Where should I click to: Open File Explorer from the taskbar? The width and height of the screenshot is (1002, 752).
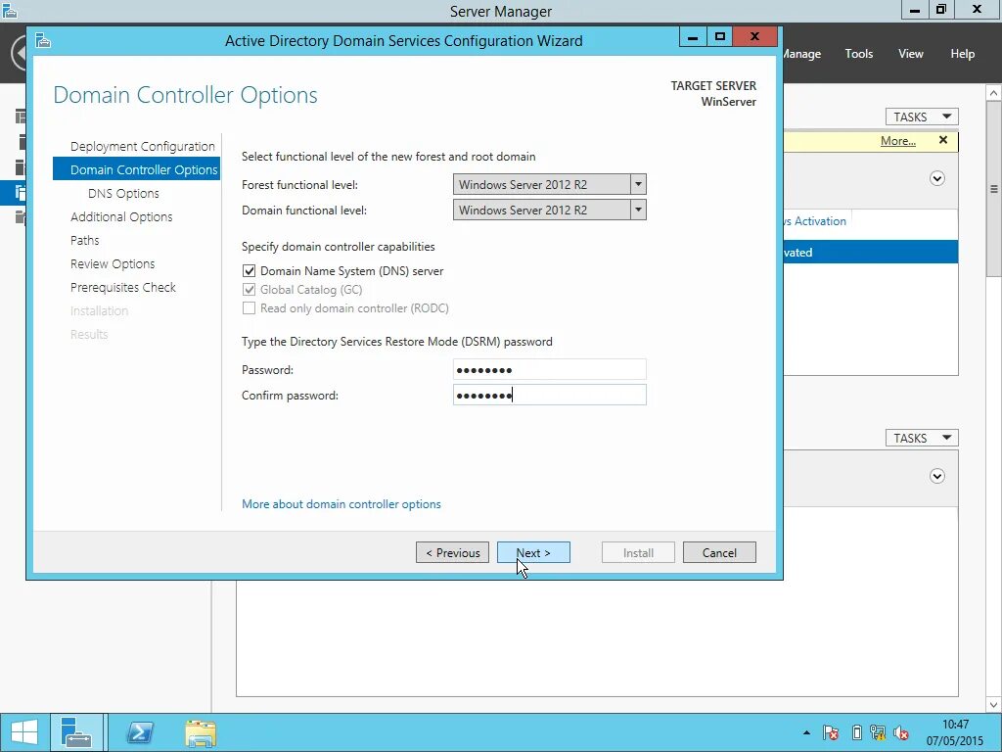(x=199, y=731)
